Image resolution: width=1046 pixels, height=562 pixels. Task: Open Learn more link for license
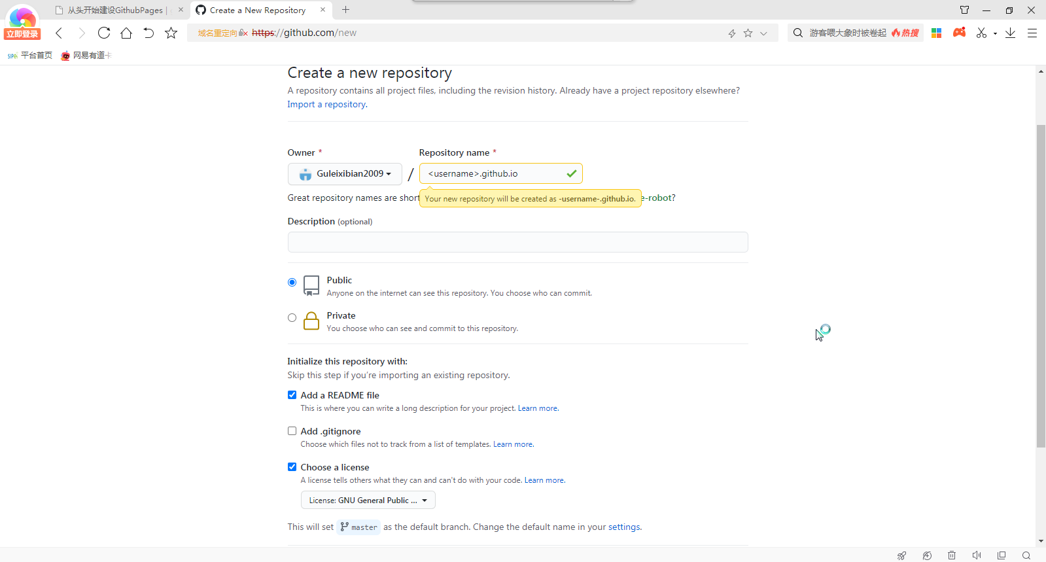(x=544, y=480)
